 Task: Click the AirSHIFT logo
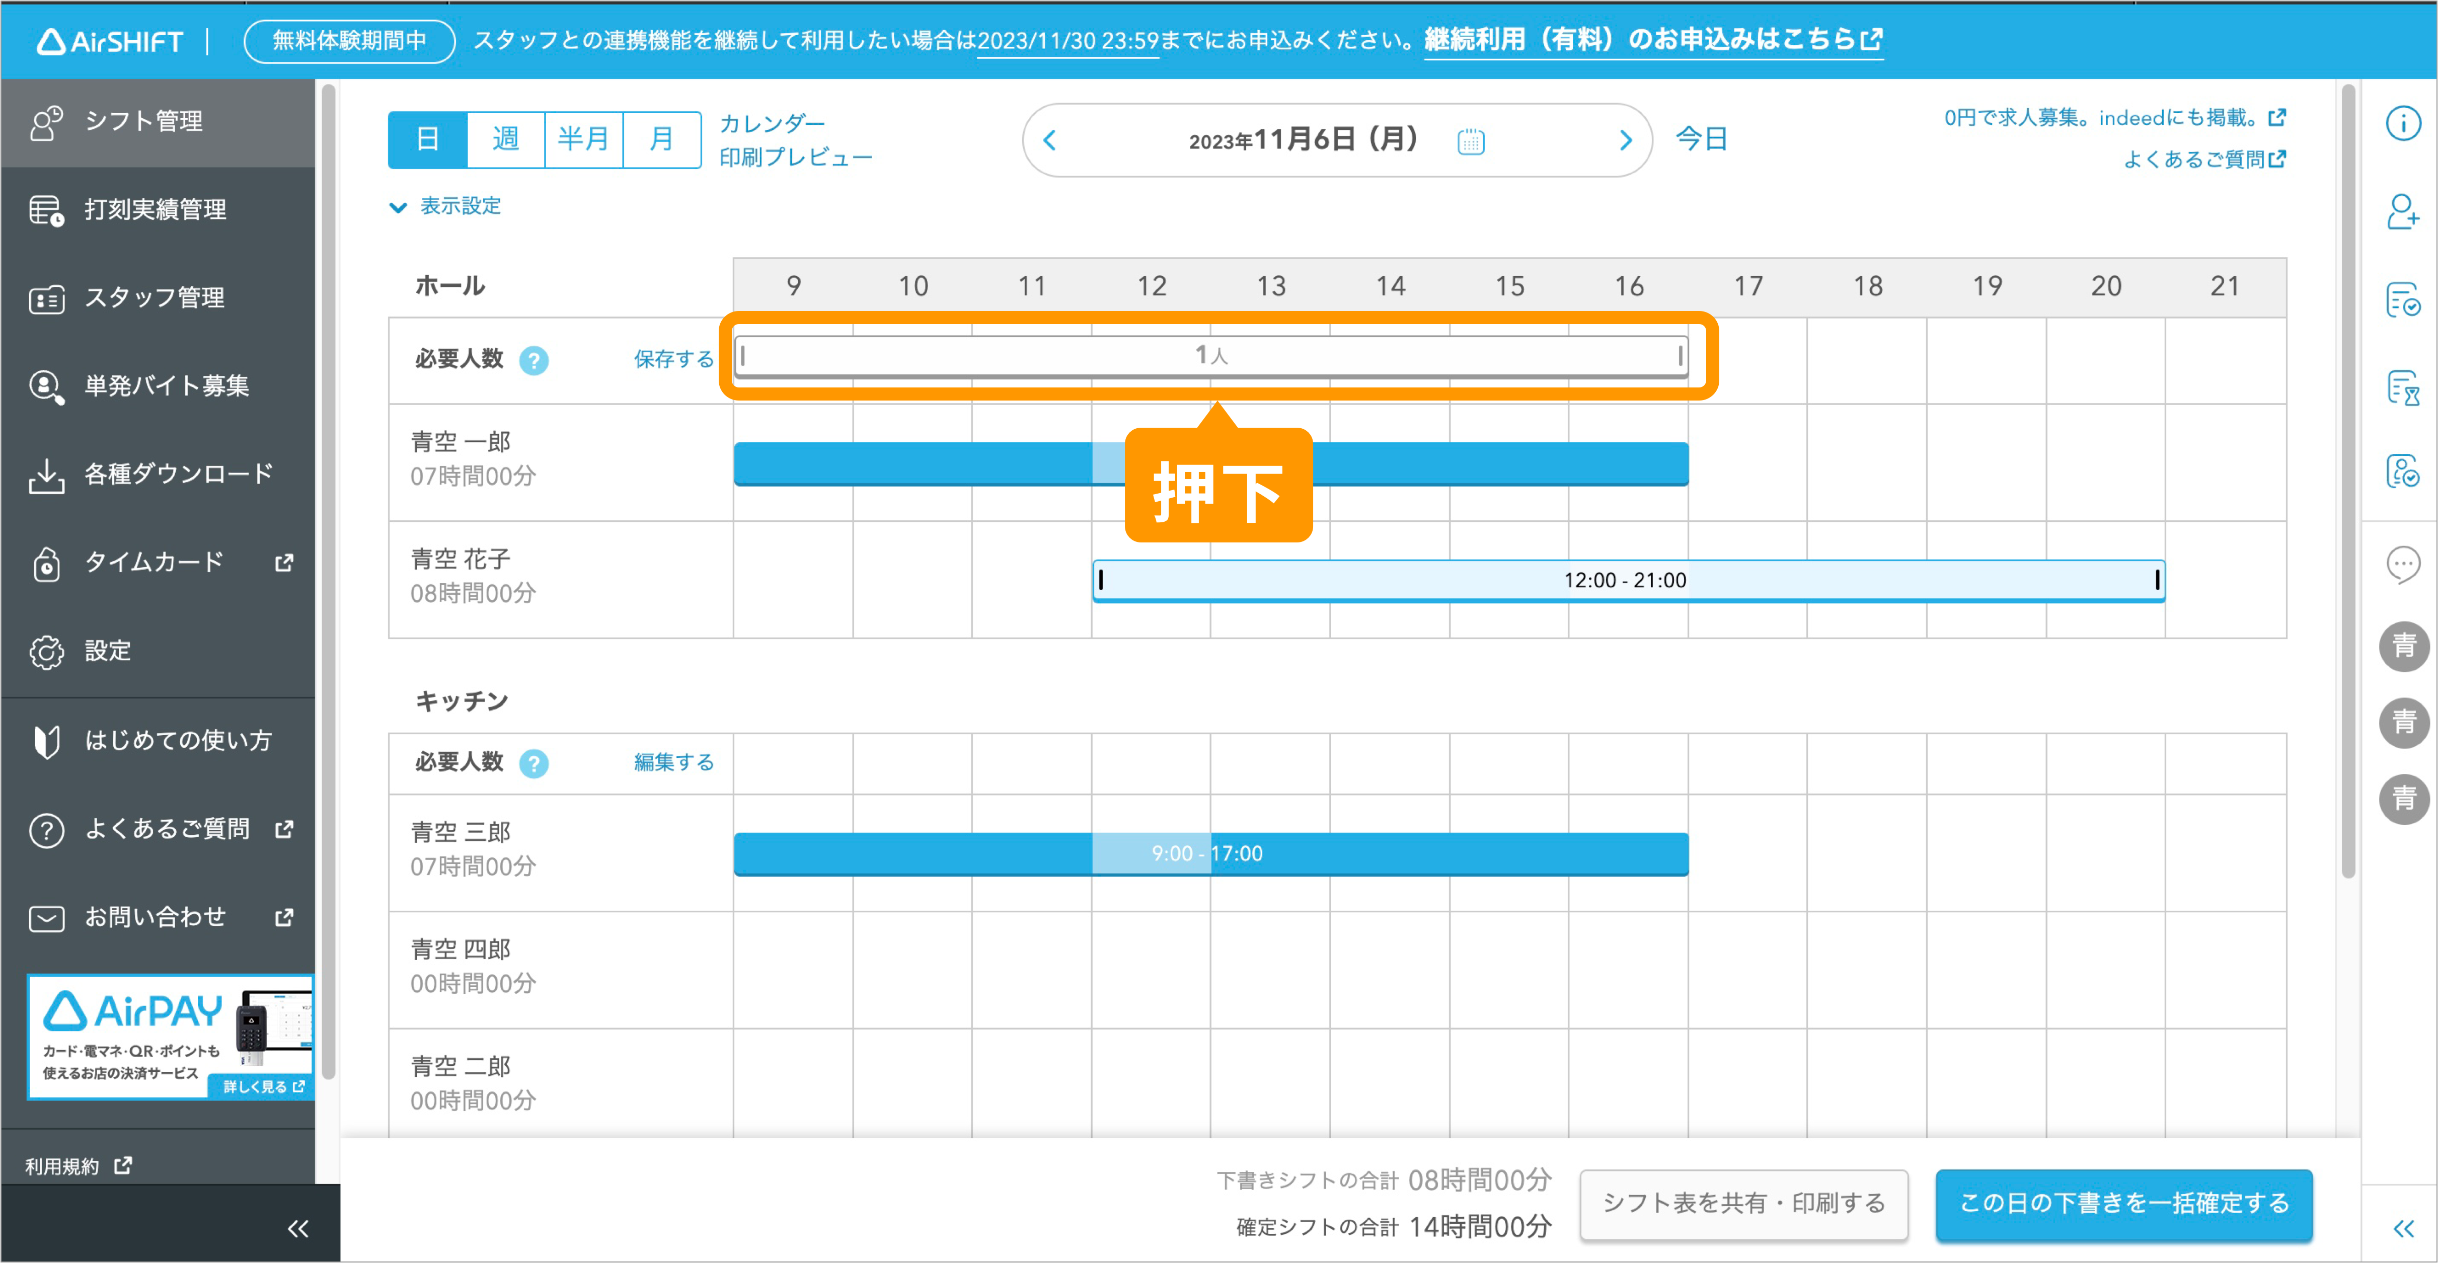click(110, 41)
